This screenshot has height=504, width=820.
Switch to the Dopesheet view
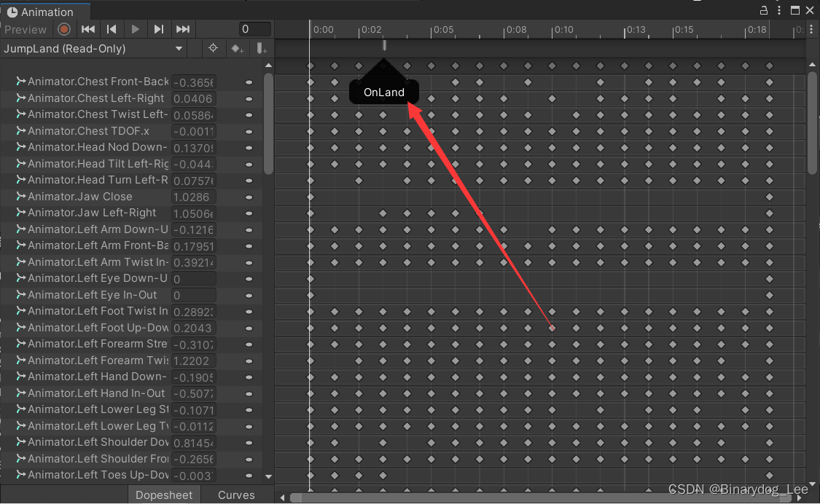[164, 495]
